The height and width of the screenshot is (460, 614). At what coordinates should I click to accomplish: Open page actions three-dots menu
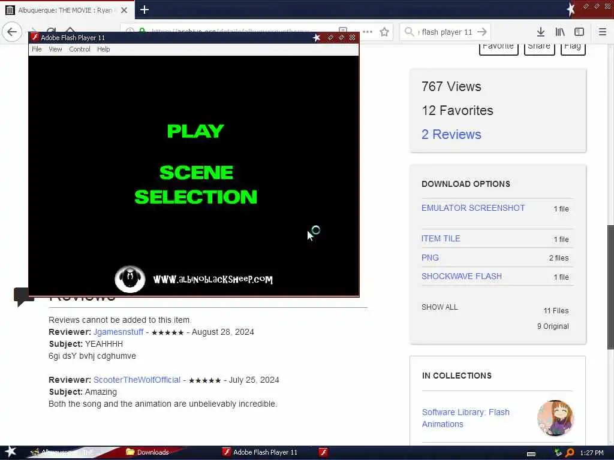(x=368, y=32)
